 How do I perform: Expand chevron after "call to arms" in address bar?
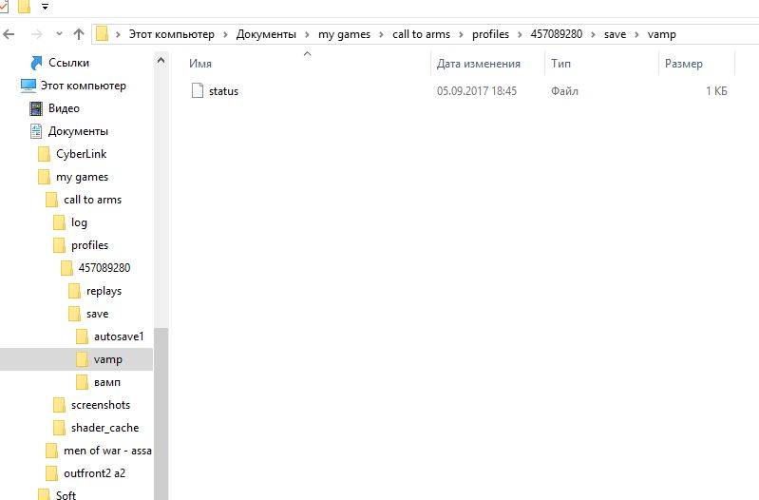click(461, 34)
